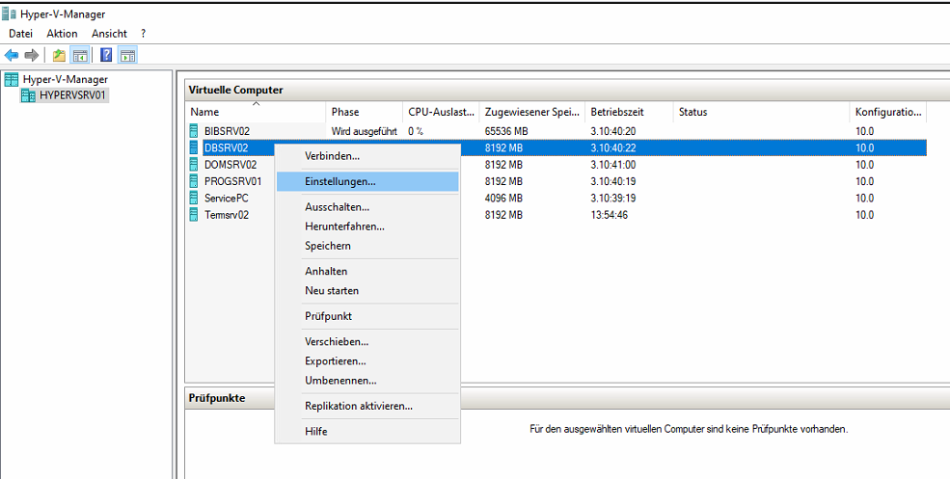This screenshot has width=950, height=479.
Task: Click the folder Up one level icon
Action: 59,56
